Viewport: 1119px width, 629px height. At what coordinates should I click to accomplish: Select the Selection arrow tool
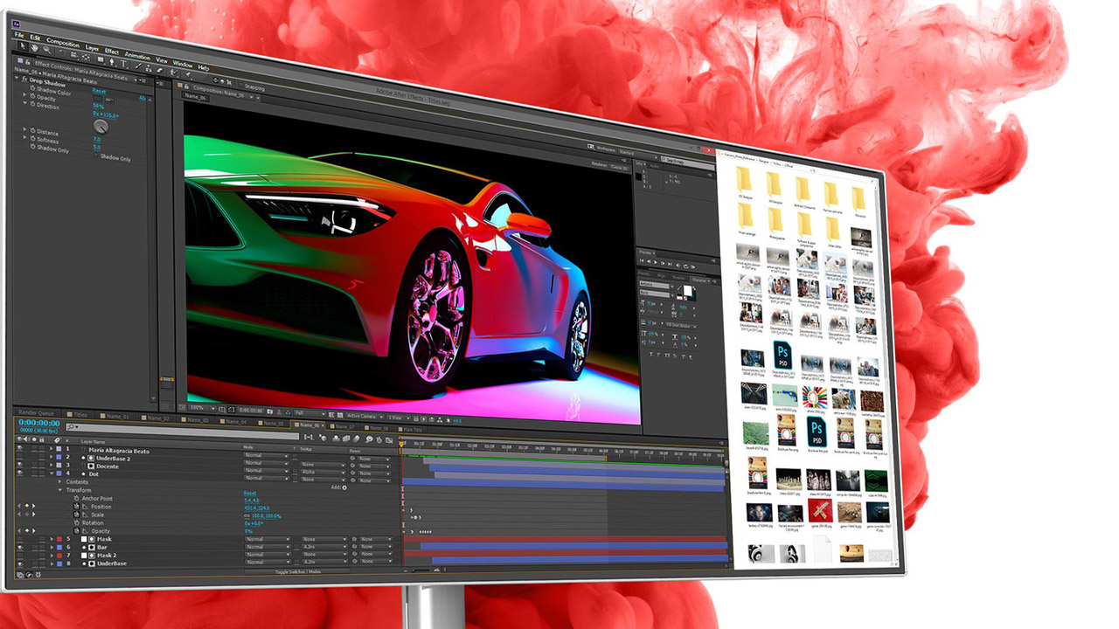pos(23,46)
